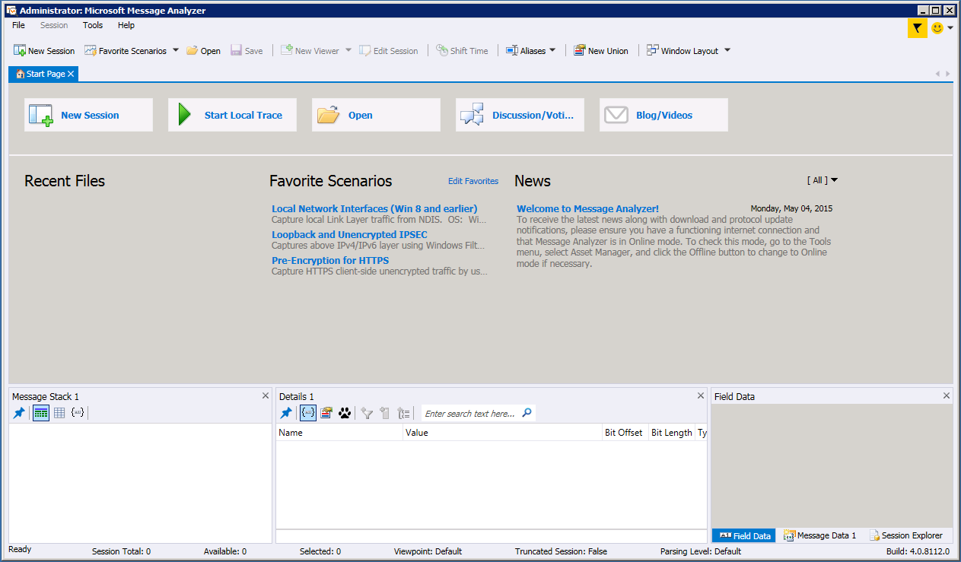
Task: Click the Welcome to Message Analyzer news link
Action: point(587,208)
